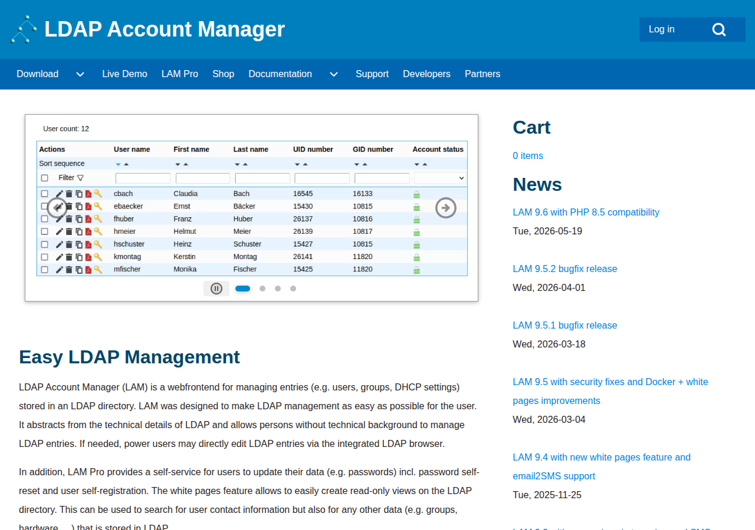Open the LAM 9.5.1 bugfix release news
Screen dimensions: 755x530
click(x=565, y=326)
